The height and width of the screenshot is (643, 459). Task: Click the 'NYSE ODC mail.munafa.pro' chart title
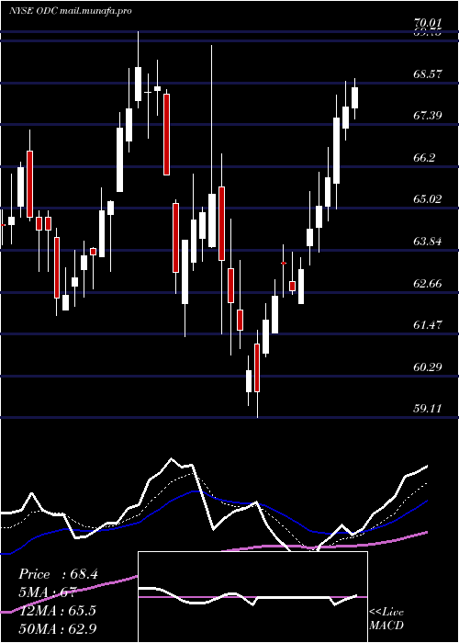[71, 11]
